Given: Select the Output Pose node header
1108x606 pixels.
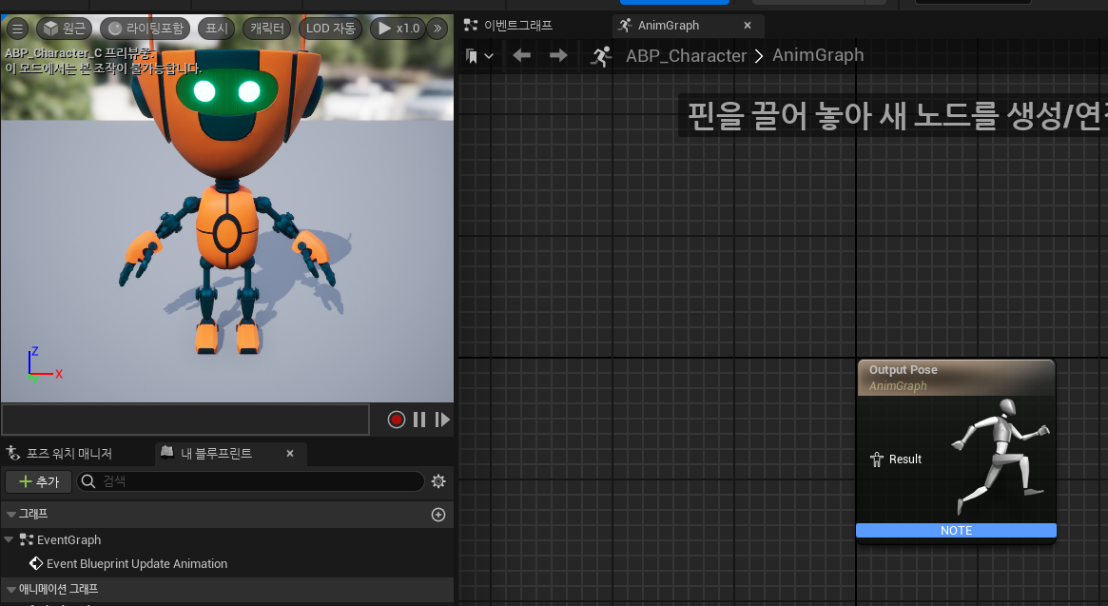Looking at the screenshot, I should [x=956, y=378].
